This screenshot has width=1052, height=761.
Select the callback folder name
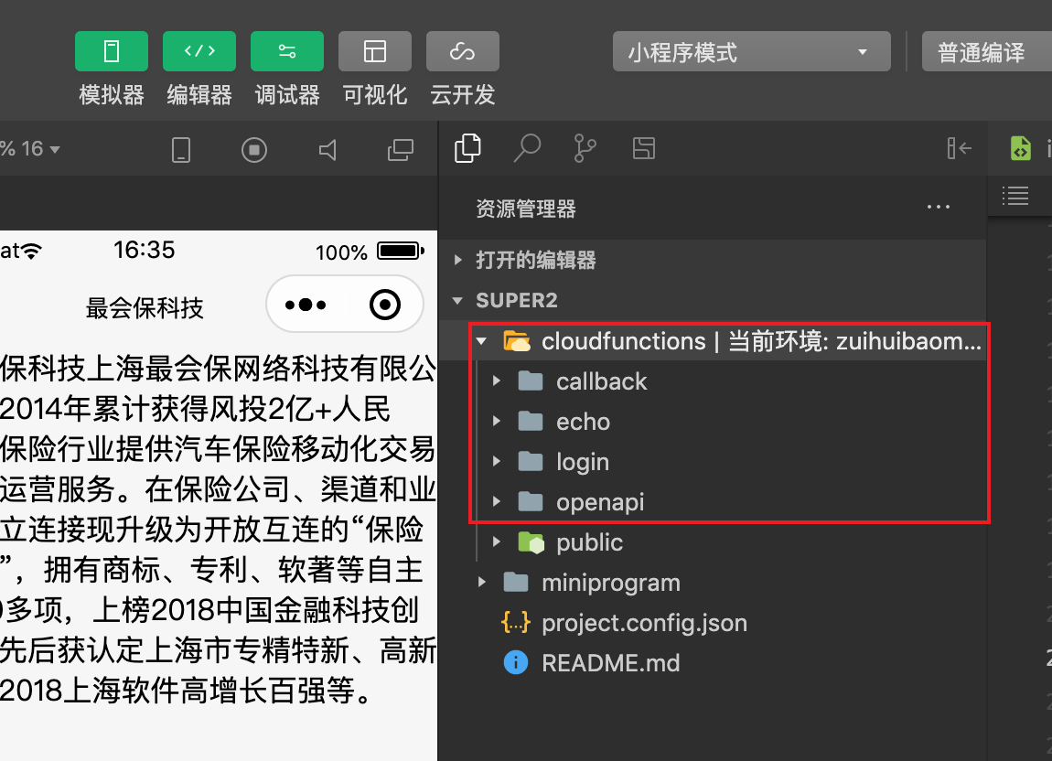click(x=601, y=381)
